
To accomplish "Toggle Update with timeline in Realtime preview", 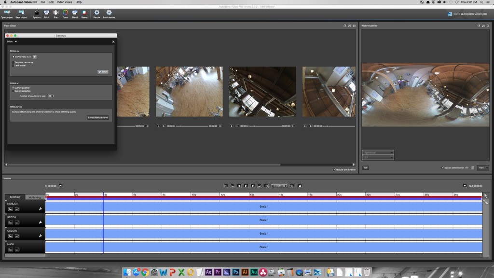I will (x=443, y=167).
